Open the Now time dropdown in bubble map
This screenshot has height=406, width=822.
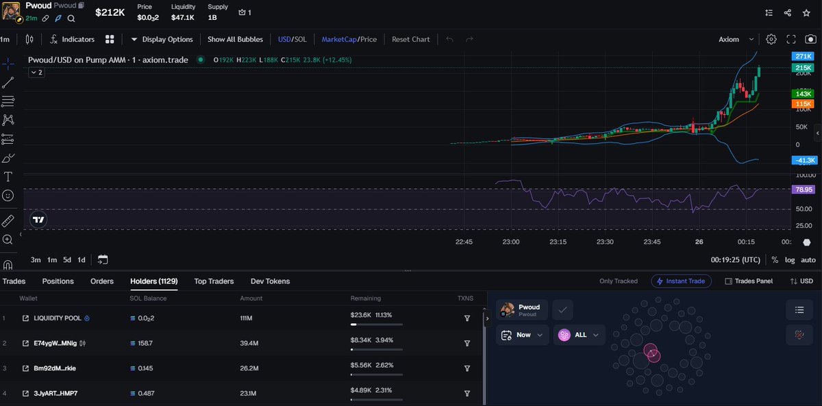coord(522,335)
